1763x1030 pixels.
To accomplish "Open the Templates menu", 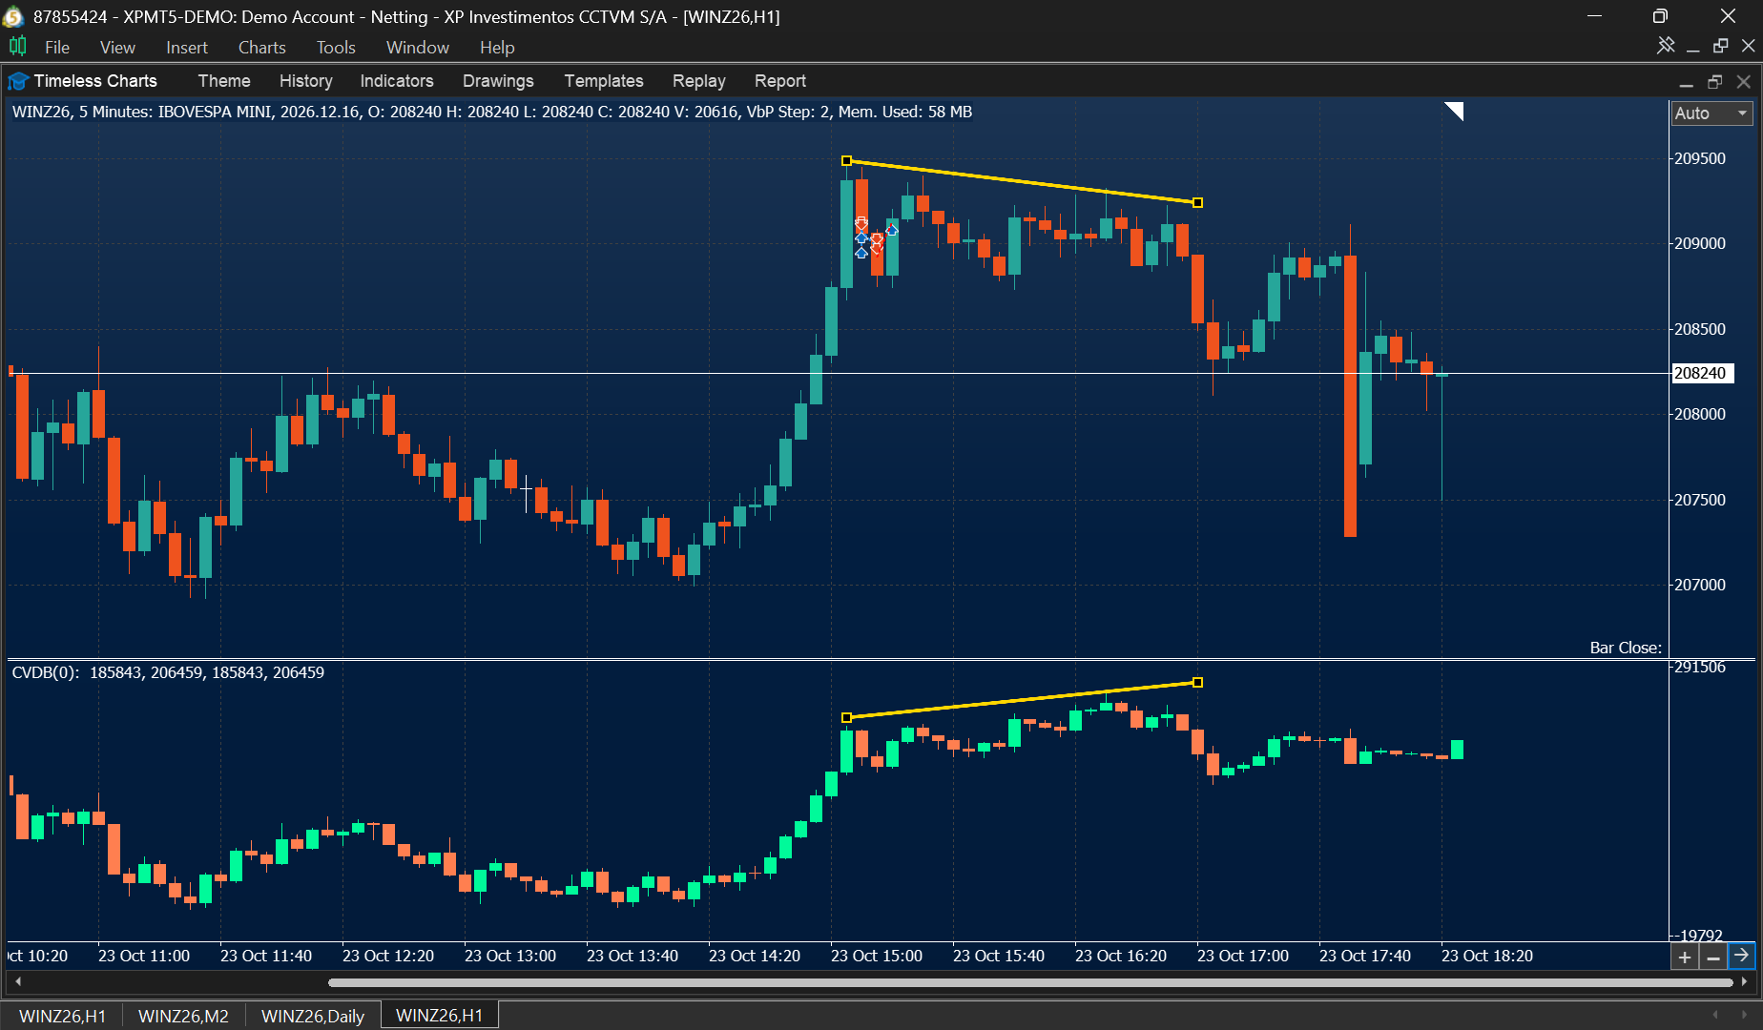I will (x=603, y=81).
